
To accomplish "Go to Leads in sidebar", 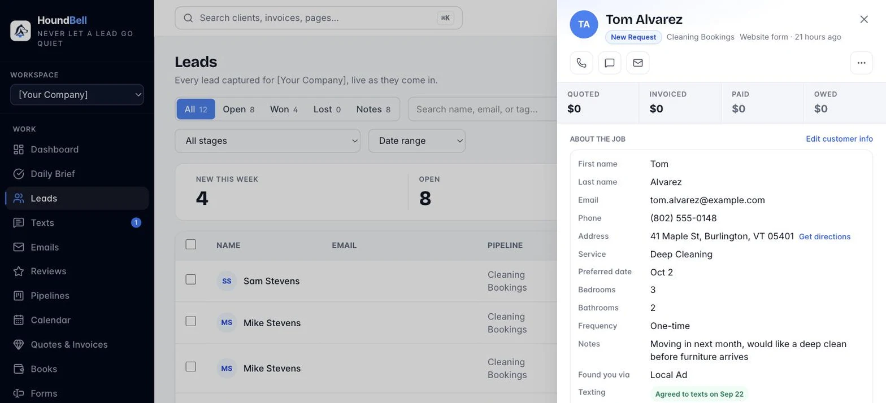I will pos(77,198).
